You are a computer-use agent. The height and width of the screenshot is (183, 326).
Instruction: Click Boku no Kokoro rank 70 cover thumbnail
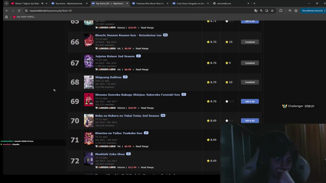click(89, 120)
